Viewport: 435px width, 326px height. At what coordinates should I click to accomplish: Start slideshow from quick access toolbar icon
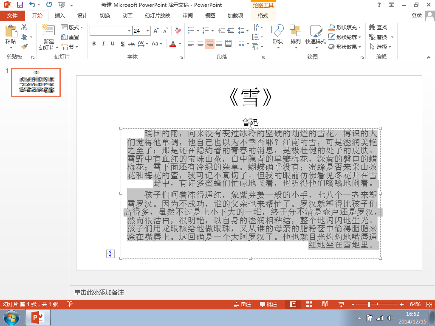tap(62, 5)
